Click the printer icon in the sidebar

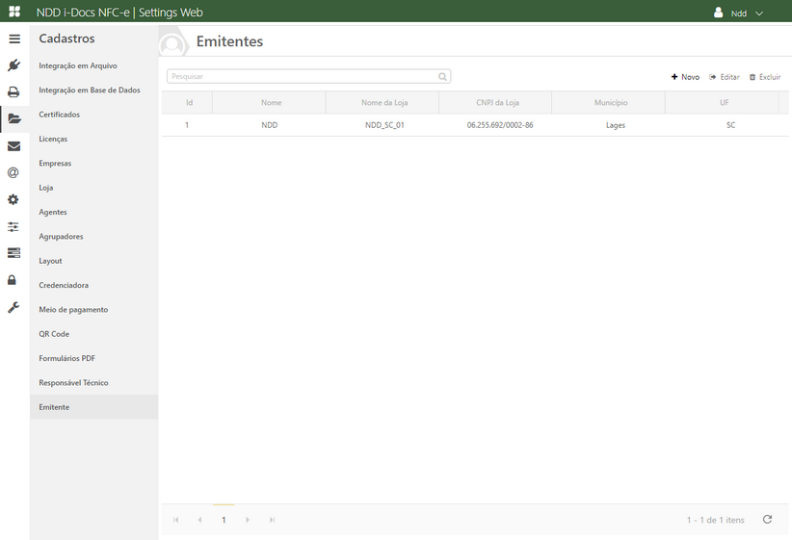coord(13,92)
